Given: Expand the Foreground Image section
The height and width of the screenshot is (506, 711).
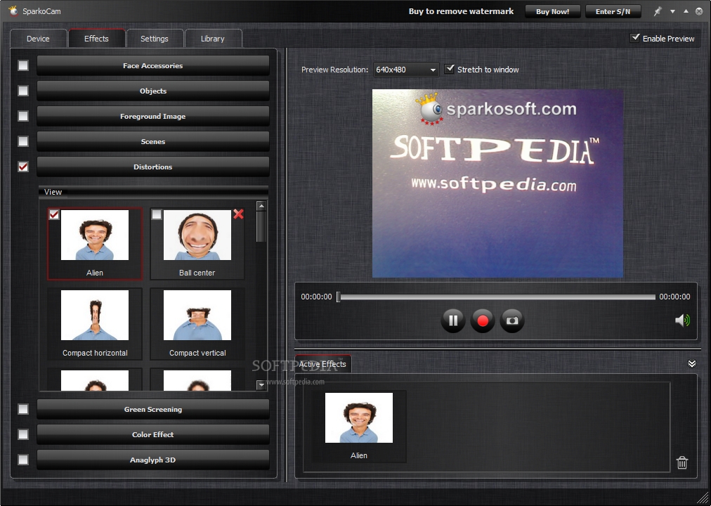Looking at the screenshot, I should pyautogui.click(x=153, y=117).
